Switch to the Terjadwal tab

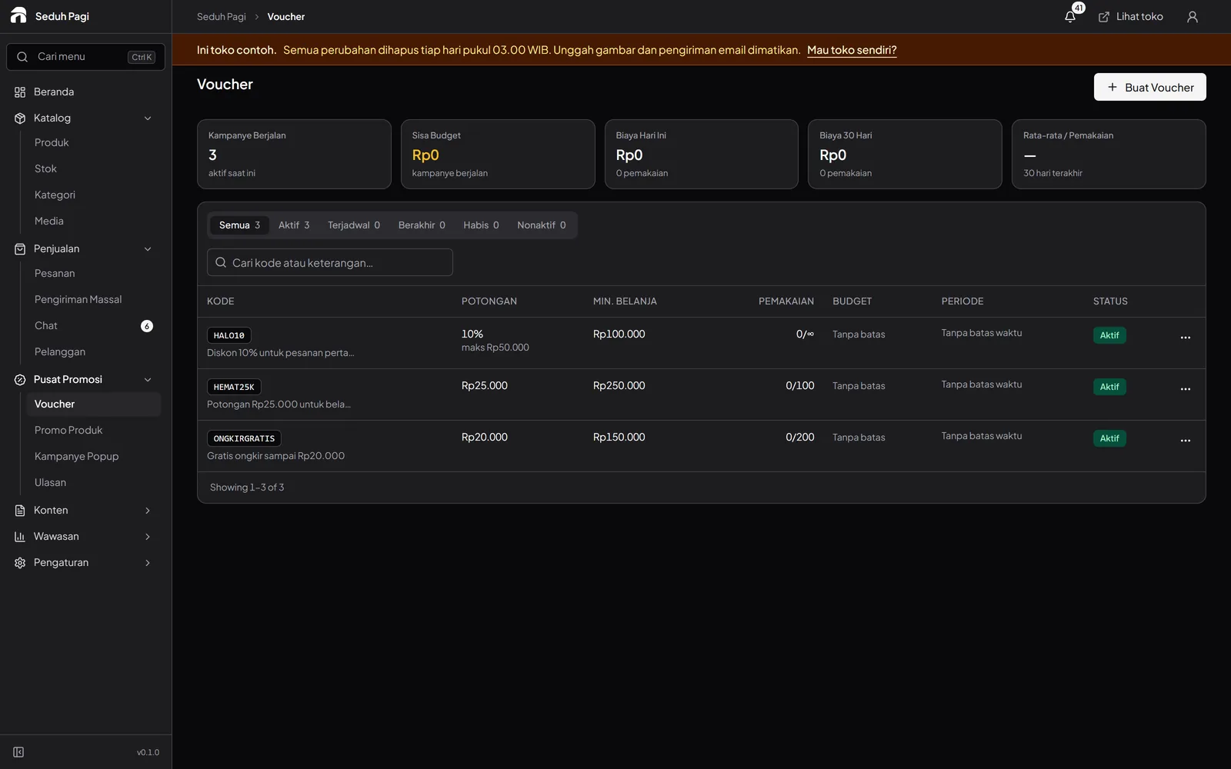354,225
